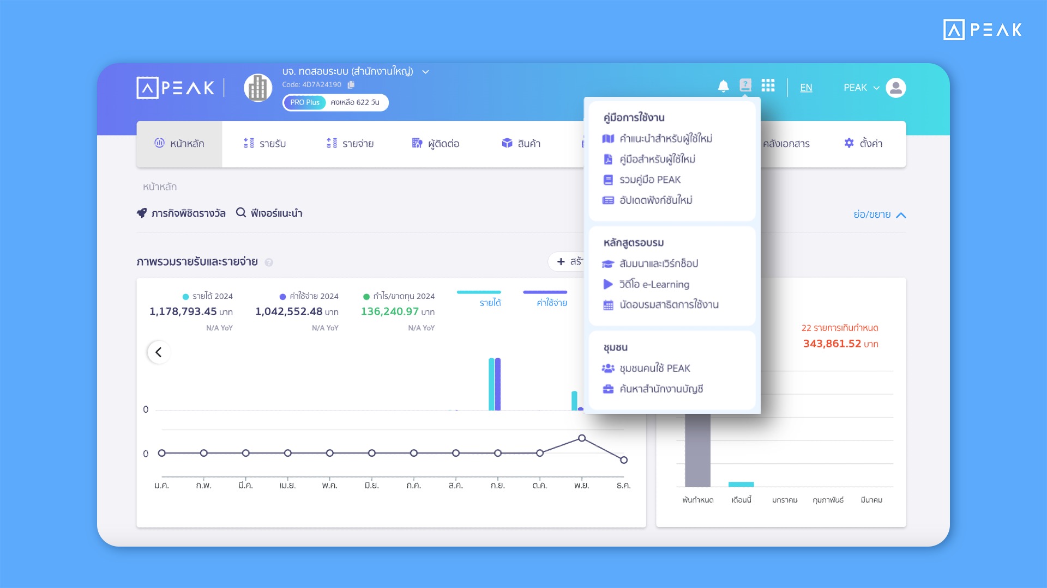Open the notifications bell

click(x=723, y=86)
